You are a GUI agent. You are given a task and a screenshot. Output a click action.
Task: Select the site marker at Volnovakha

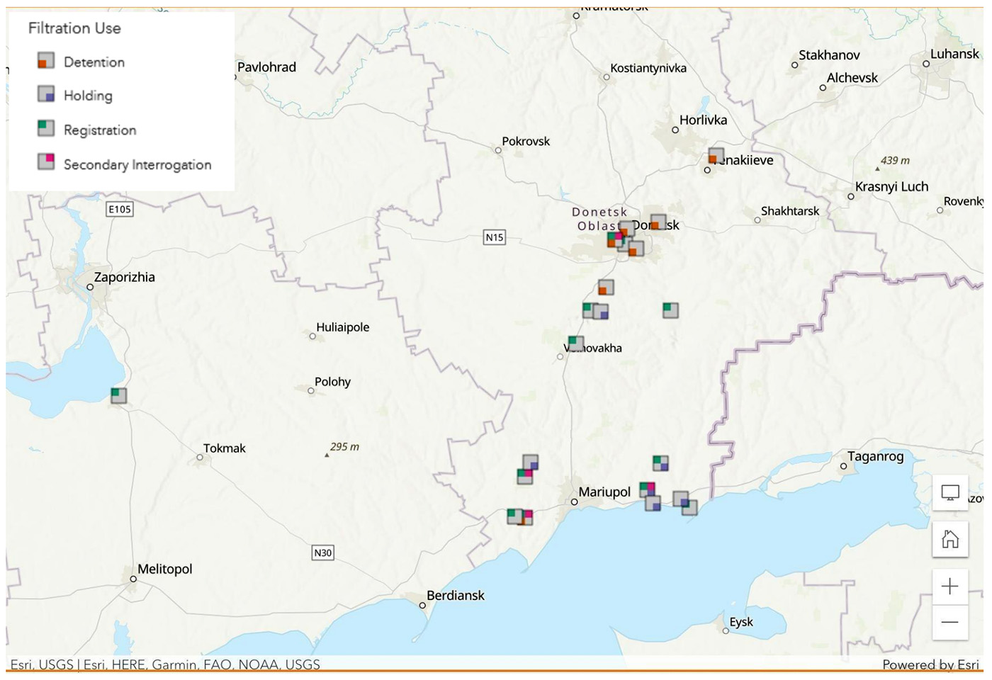(x=576, y=344)
